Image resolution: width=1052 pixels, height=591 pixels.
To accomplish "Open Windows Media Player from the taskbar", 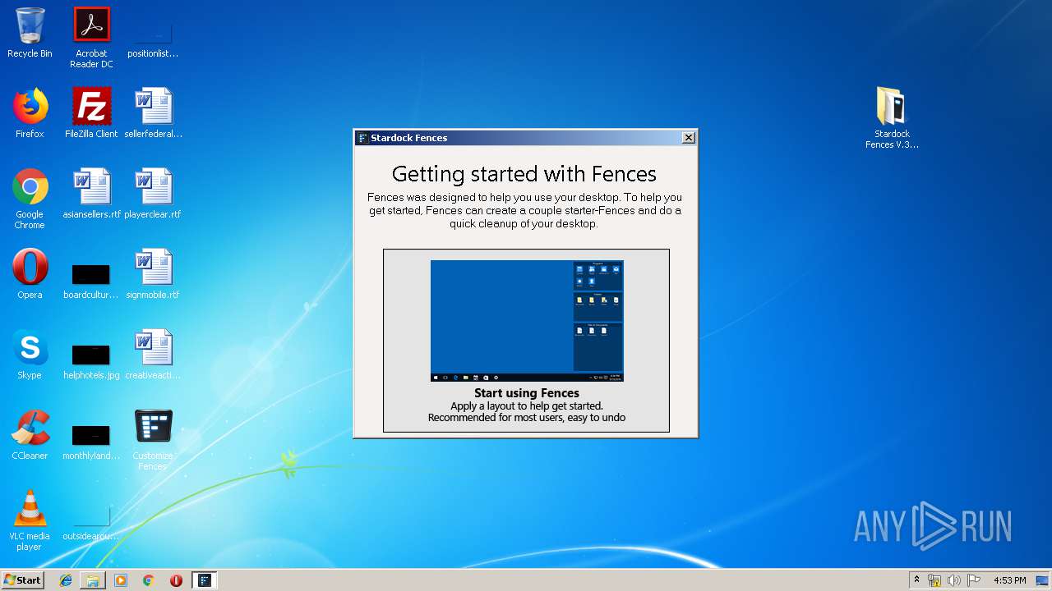I will pyautogui.click(x=121, y=580).
